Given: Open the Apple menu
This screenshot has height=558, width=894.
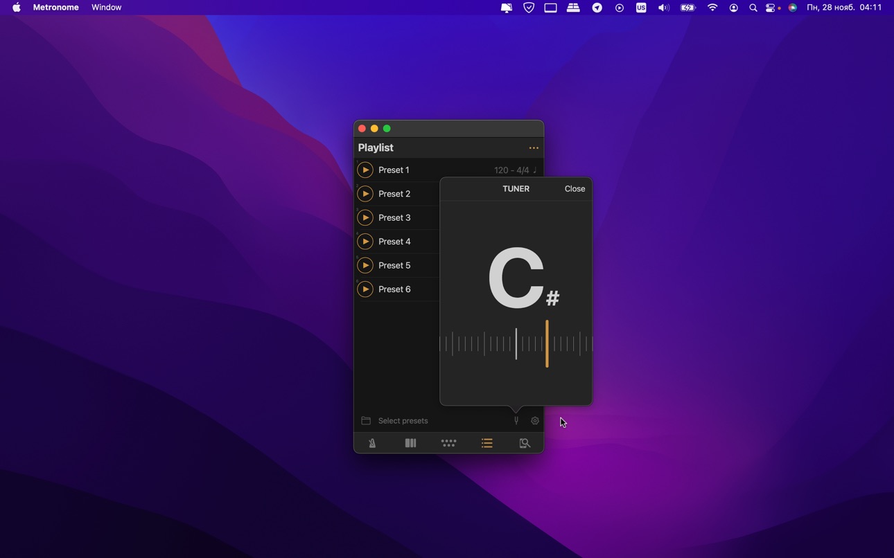Looking at the screenshot, I should click(17, 8).
